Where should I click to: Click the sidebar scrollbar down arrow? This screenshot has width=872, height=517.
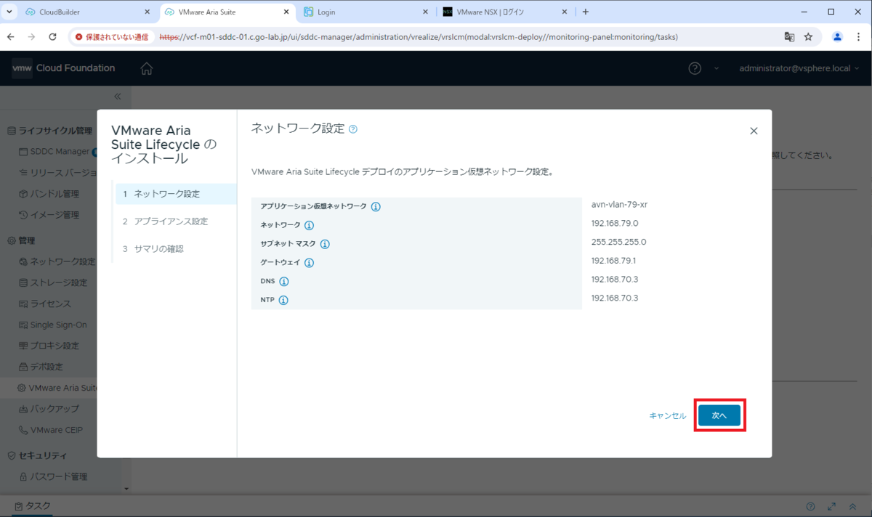[126, 489]
